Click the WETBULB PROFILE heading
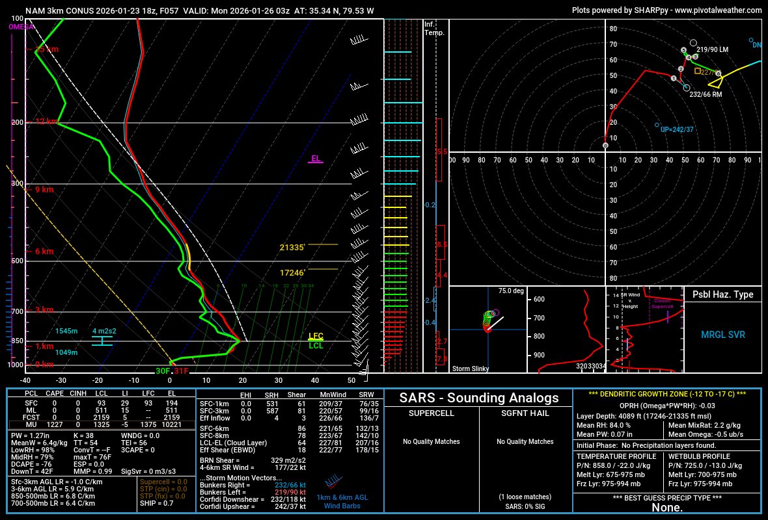 699,456
